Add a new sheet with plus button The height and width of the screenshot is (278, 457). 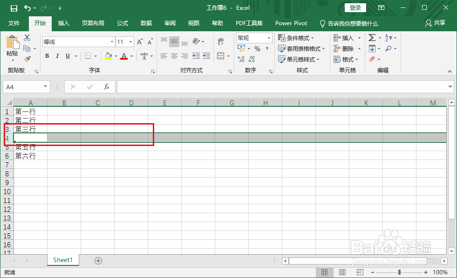coord(98,261)
